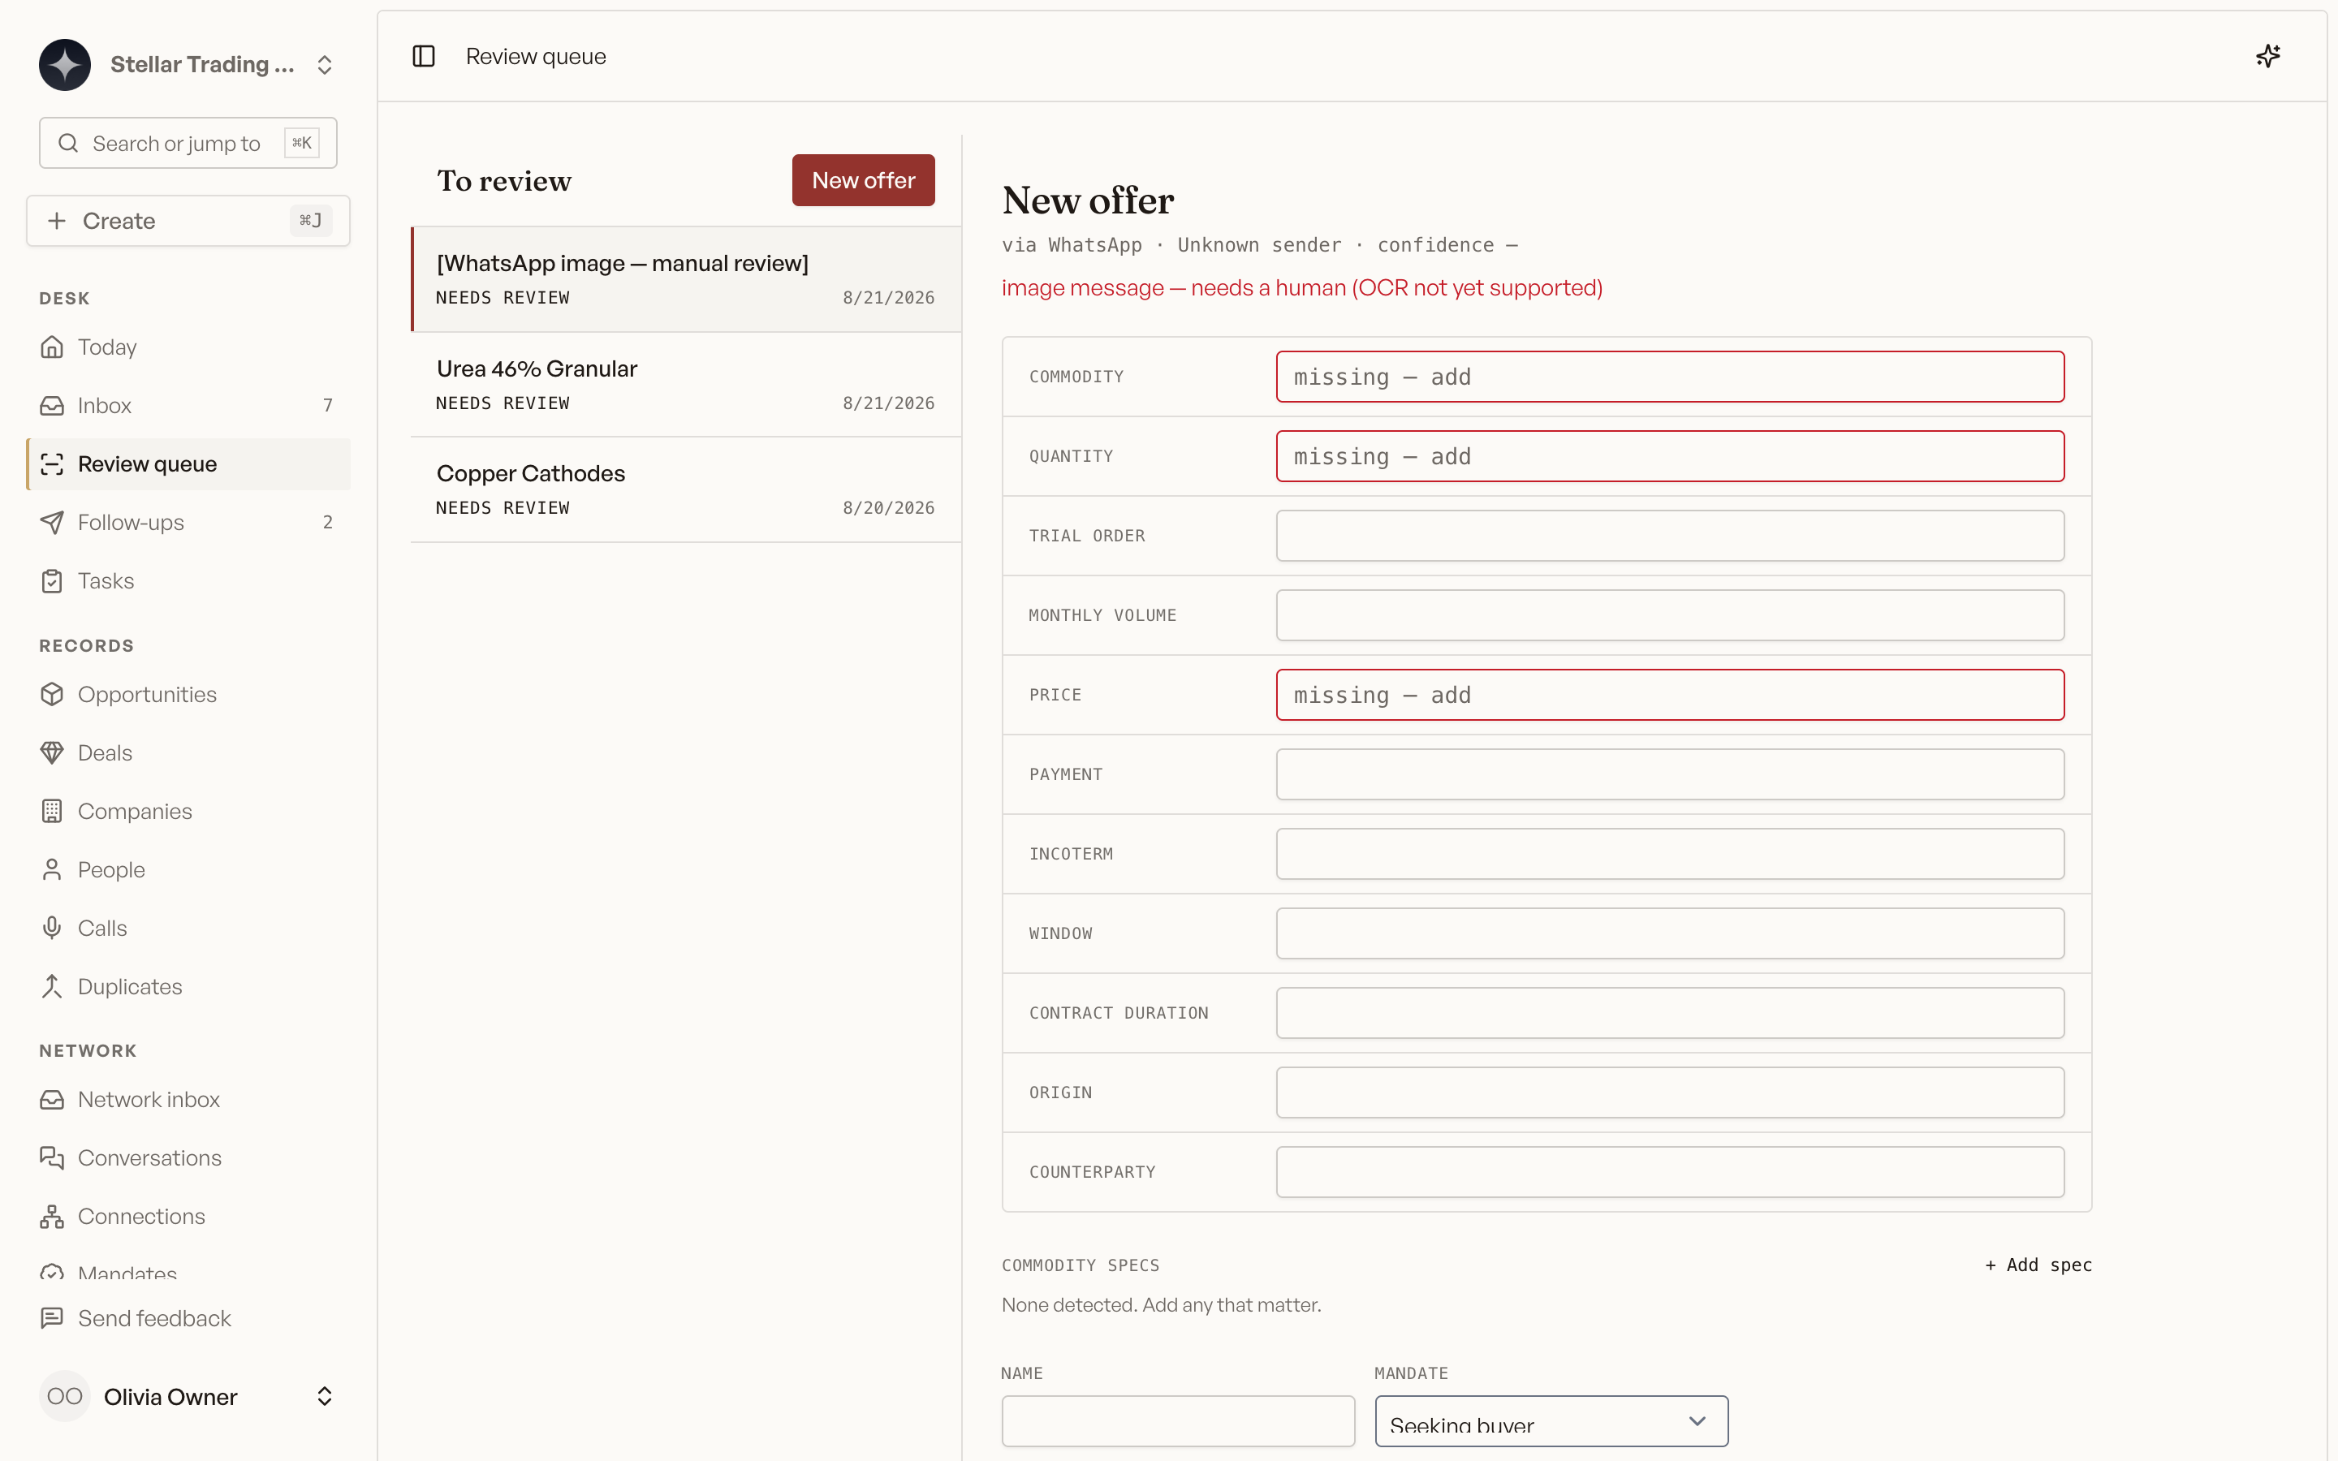Click the New offer button

pyautogui.click(x=863, y=179)
